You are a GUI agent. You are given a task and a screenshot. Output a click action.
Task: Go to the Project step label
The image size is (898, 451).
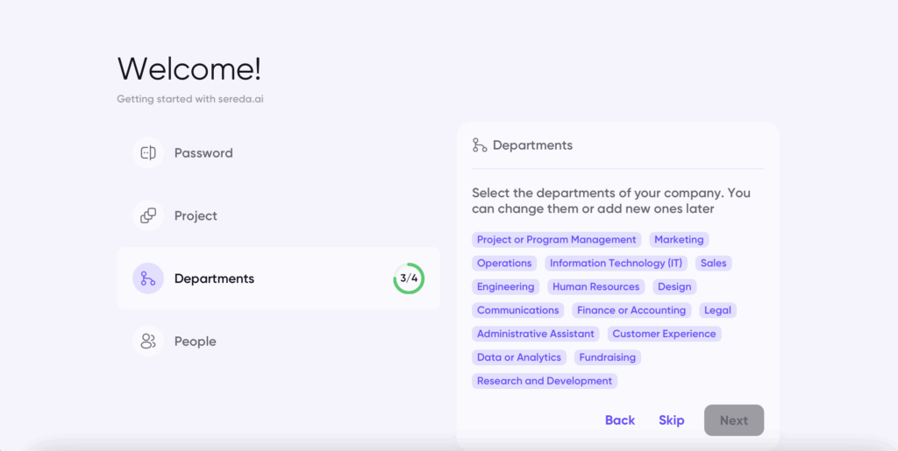coord(196,216)
